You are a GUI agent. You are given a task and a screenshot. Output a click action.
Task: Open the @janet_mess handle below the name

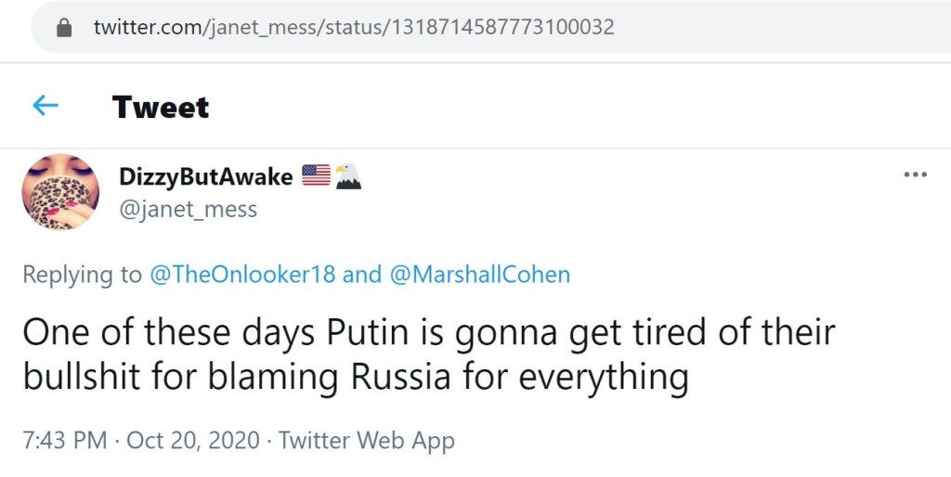point(188,210)
